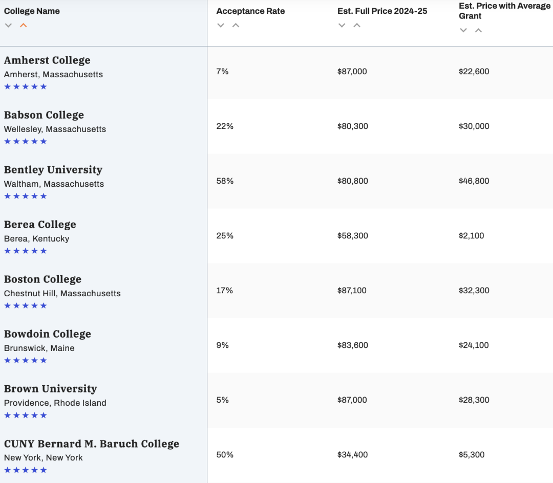Sort Acceptance Rate descending down arrow
The width and height of the screenshot is (553, 483).
[221, 26]
